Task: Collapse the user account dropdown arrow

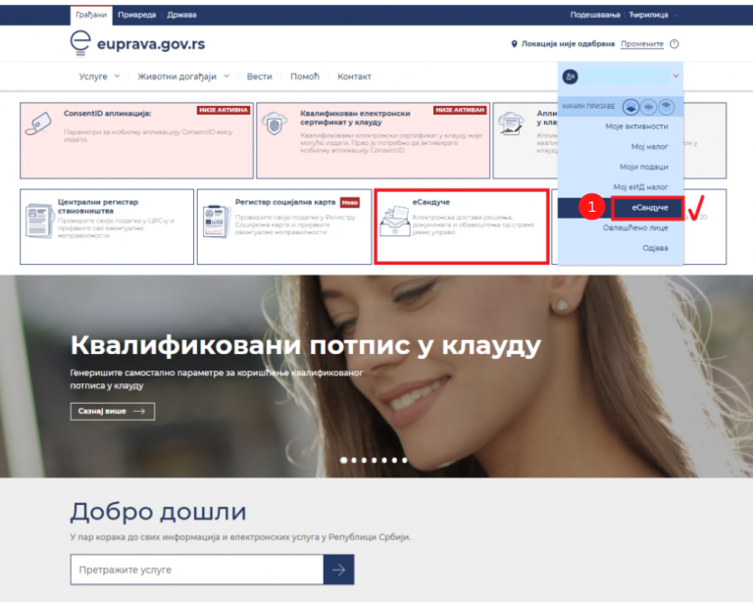Action: [676, 76]
